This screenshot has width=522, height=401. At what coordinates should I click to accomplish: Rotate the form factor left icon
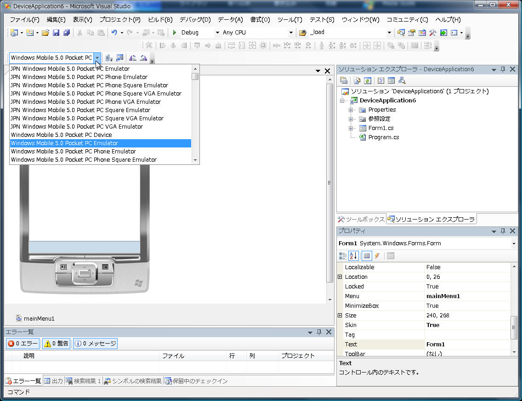pos(132,58)
